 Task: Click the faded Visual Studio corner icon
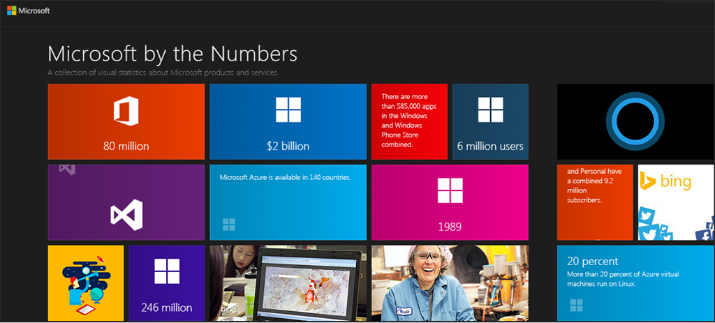68,170
